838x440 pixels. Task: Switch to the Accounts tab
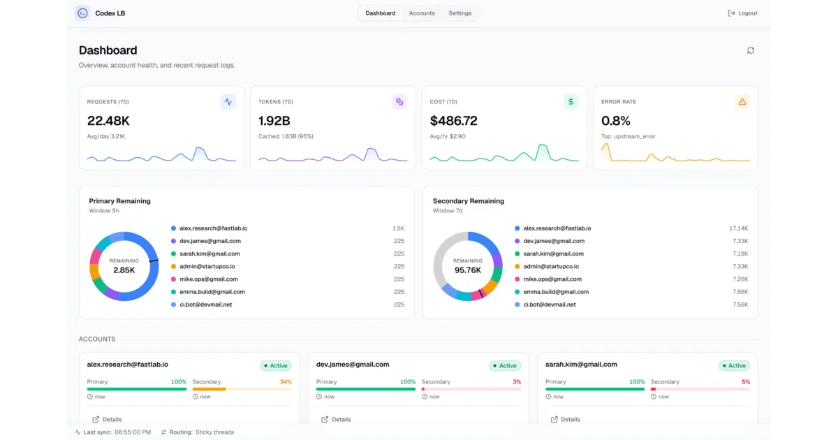point(422,13)
